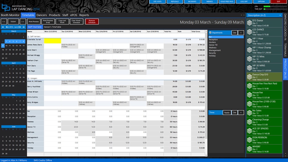Image resolution: width=288 pixels, height=162 pixels.
Task: Click the WHISKY product stack icon
Action: click(249, 149)
